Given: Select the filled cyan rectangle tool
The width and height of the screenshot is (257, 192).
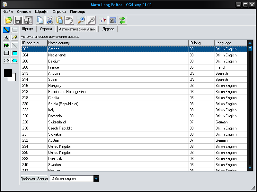Looking at the screenshot, I should tap(15, 53).
